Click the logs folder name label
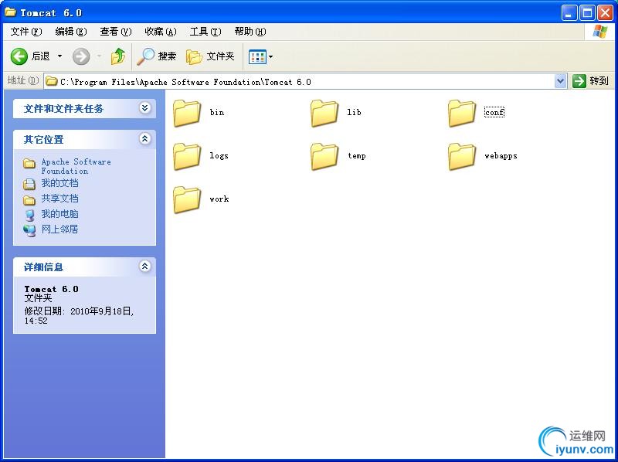Image resolution: width=618 pixels, height=462 pixels. point(219,156)
